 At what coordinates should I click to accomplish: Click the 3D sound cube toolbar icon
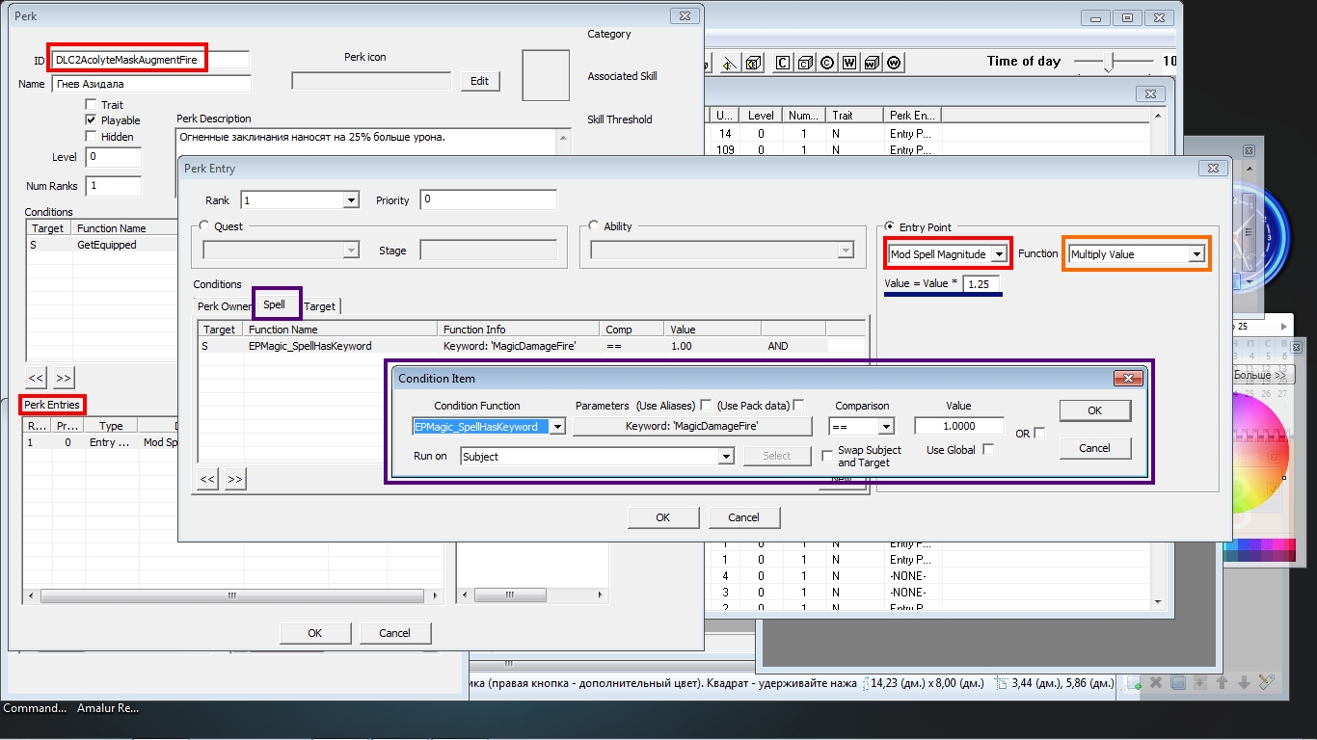[x=754, y=64]
